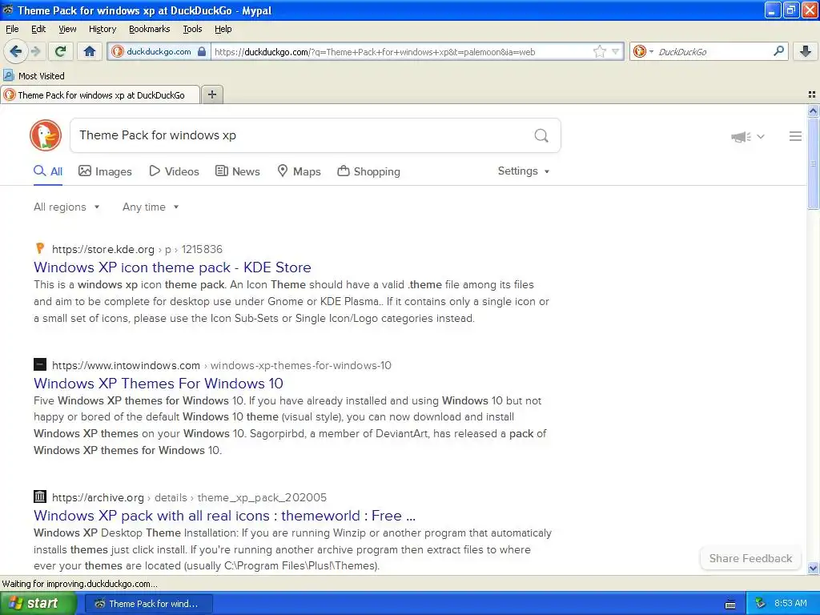Click the Share Feedback button
The height and width of the screenshot is (615, 820).
coord(750,558)
